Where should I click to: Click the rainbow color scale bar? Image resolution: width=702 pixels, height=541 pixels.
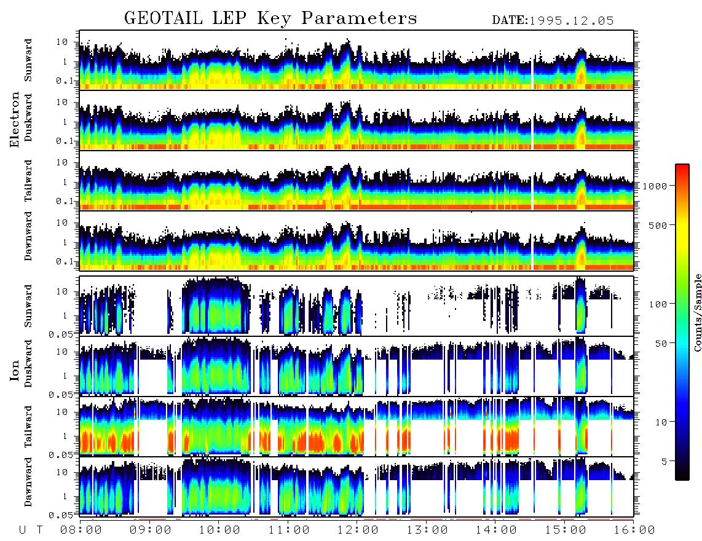682,322
